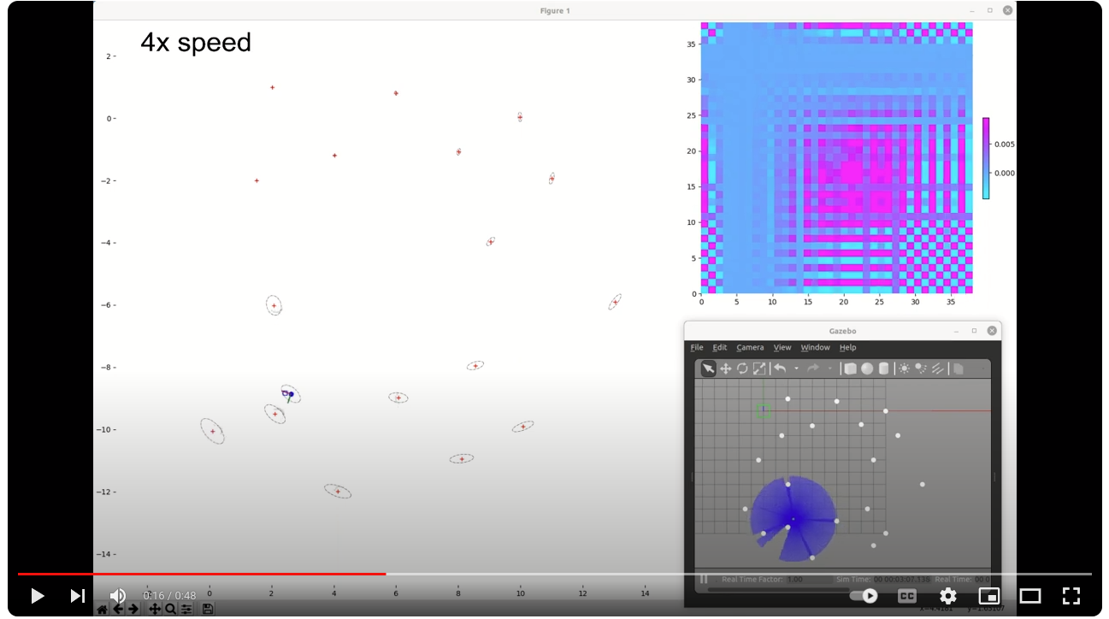Toggle the autoplay switch
1109x619 pixels.
pos(864,596)
